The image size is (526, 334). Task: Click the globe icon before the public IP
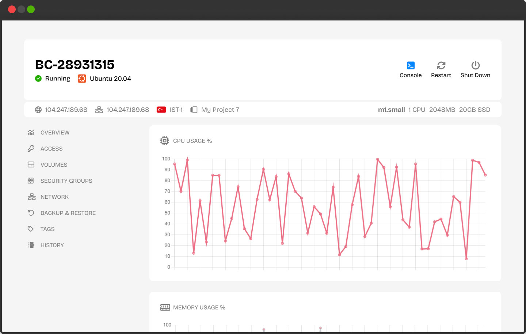[x=38, y=109]
